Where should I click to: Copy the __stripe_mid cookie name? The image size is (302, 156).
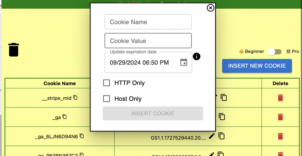[75, 98]
